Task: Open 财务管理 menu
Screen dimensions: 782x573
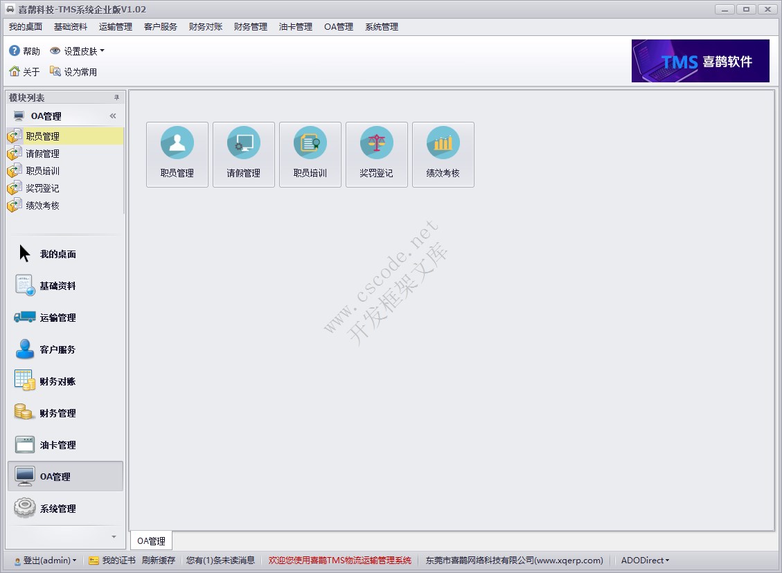Action: (x=250, y=27)
